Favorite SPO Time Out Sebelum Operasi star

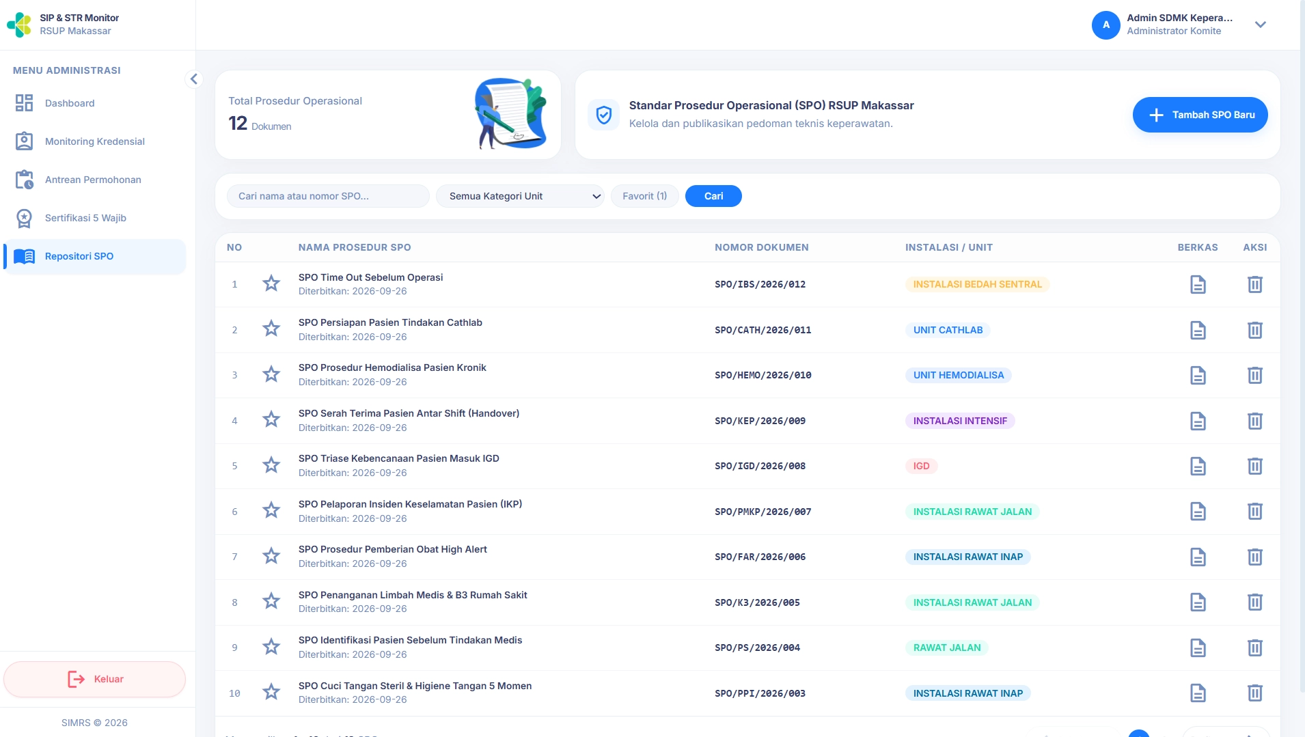click(271, 283)
